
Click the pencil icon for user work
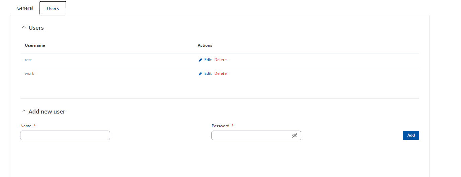point(201,74)
